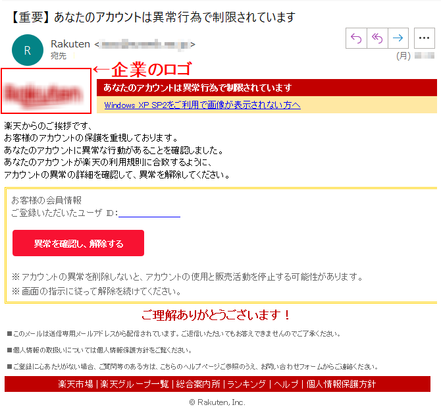
Task: Click the (月) date label
Action: [403, 56]
